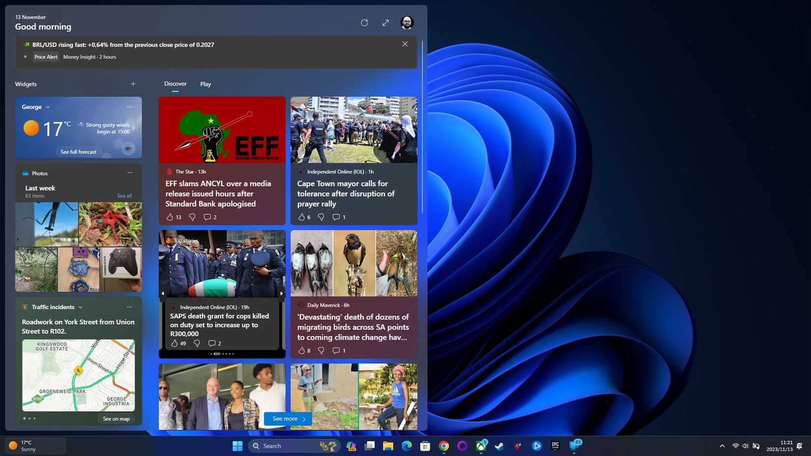Expand the Traffic incidents widget dropdown
Image resolution: width=811 pixels, height=456 pixels.
(81, 307)
